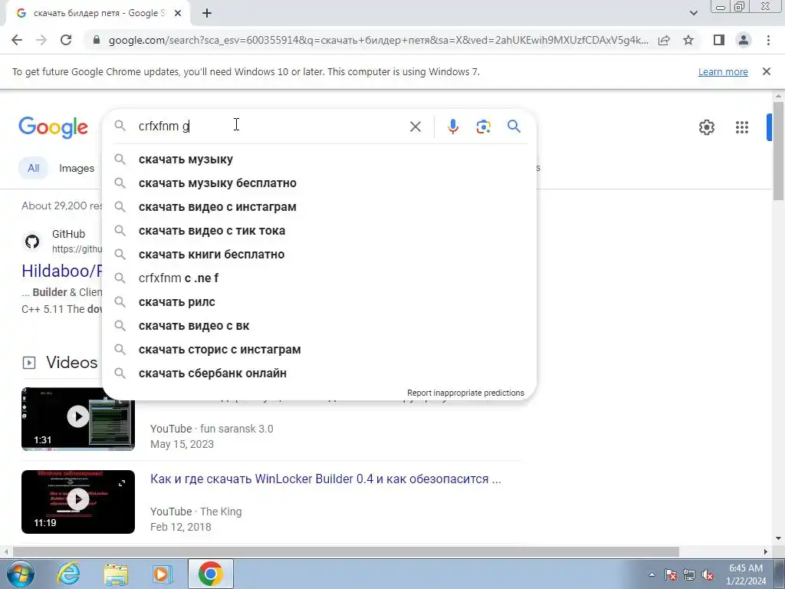Search by image with Google Lens
The width and height of the screenshot is (785, 589).
pyautogui.click(x=483, y=127)
